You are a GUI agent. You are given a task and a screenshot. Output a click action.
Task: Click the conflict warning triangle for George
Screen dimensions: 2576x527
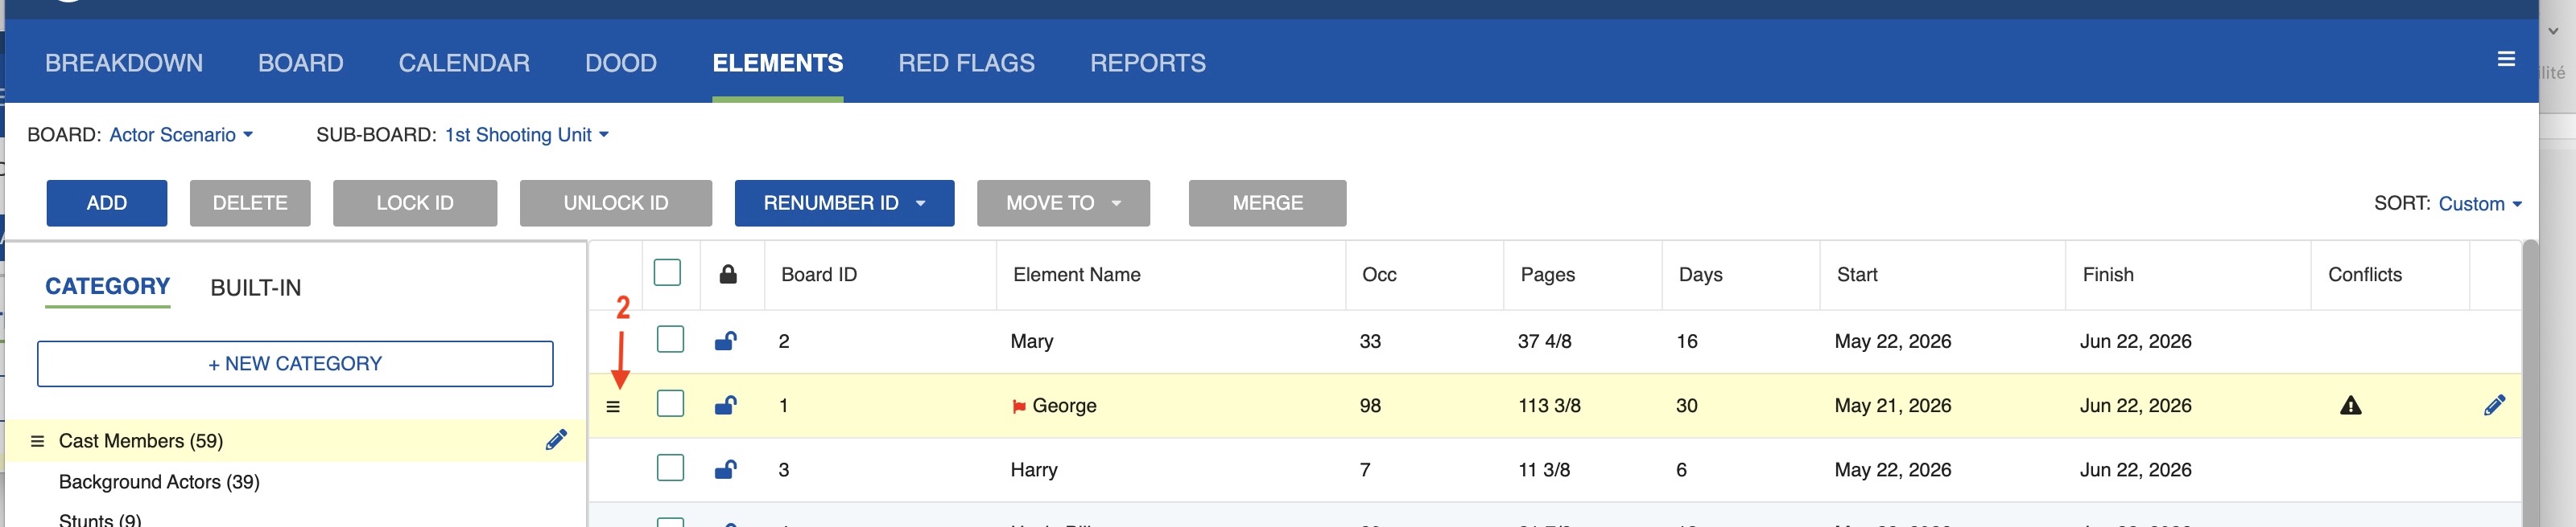click(2350, 405)
